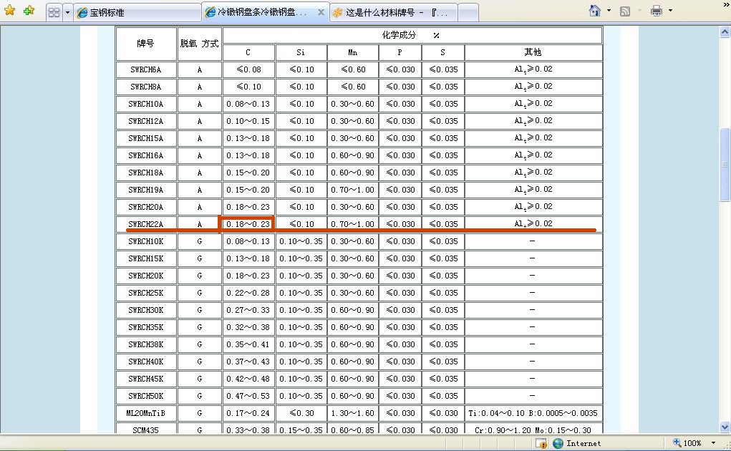Click the 化学成分 % header

(412, 35)
